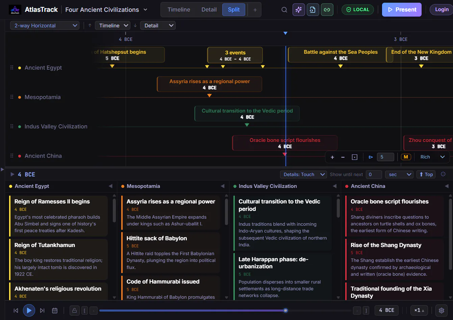The height and width of the screenshot is (320, 453).
Task: Click the drag handle beside Ancient Egypt
Action: tap(12, 68)
